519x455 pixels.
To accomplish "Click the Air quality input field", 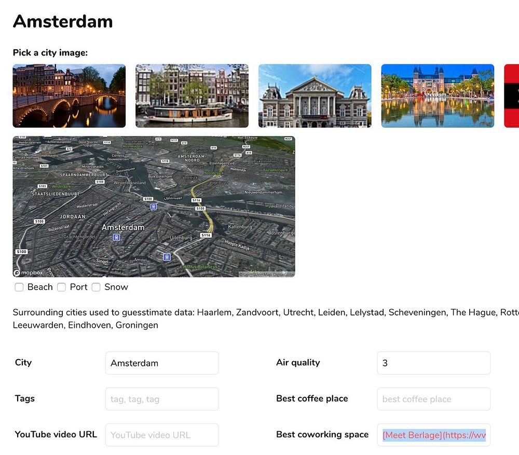I will [433, 363].
